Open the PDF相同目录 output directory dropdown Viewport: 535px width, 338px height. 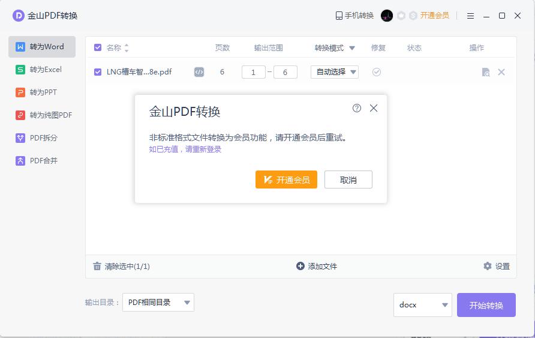(x=158, y=302)
